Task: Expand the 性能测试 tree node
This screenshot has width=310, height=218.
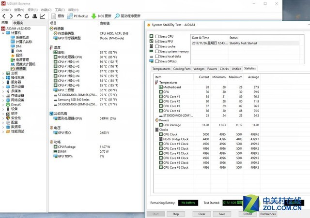Action: tap(3, 131)
